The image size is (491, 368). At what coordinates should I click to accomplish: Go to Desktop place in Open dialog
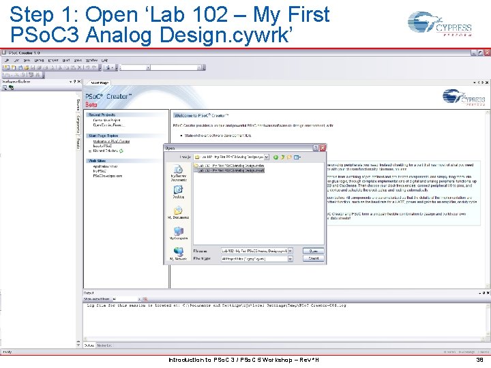(179, 191)
